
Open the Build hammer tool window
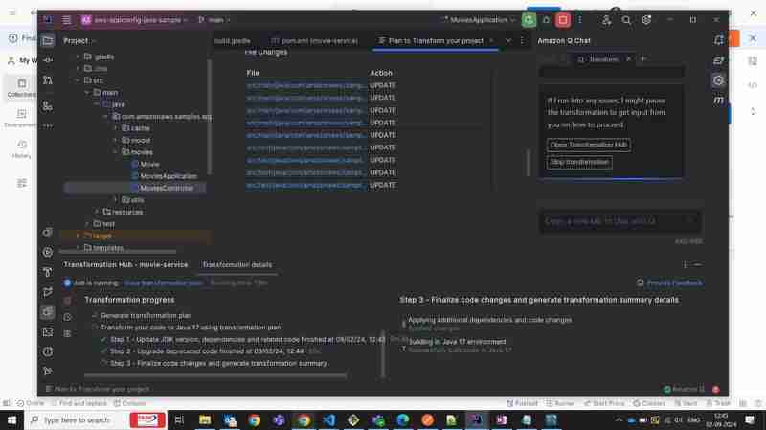[47, 272]
